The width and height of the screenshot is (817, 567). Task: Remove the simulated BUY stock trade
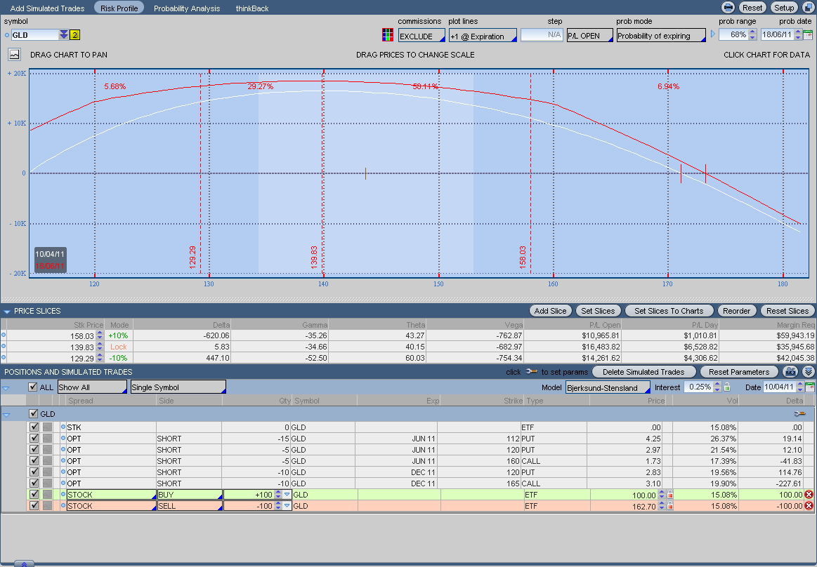(809, 495)
